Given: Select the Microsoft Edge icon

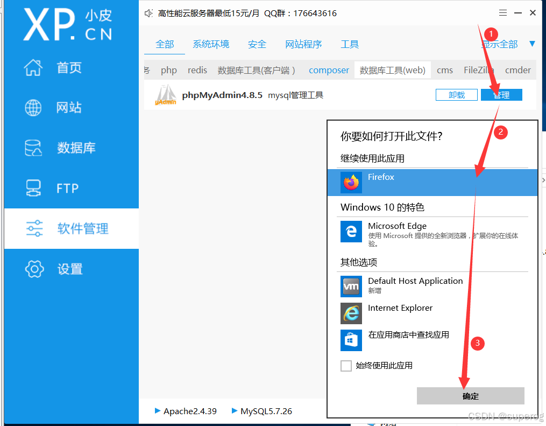Looking at the screenshot, I should [351, 232].
